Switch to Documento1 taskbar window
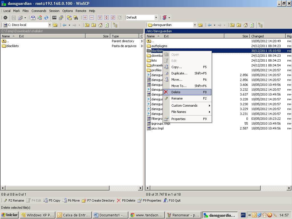 [110, 215]
